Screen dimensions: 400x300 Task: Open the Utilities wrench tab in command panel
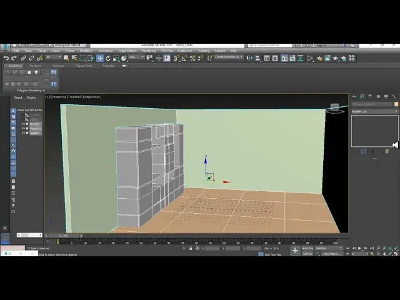click(394, 97)
